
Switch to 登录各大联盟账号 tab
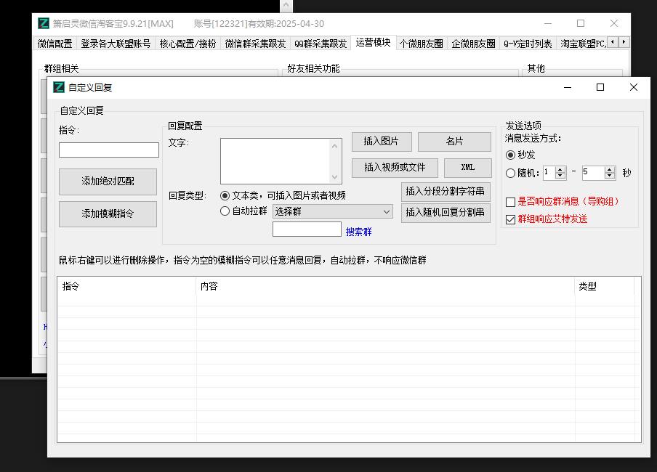point(116,44)
